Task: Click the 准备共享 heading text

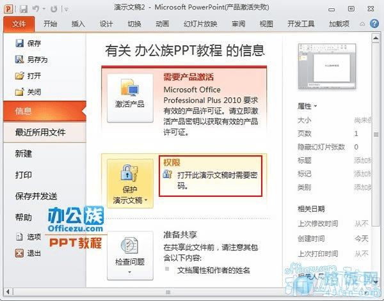Action: coord(180,235)
